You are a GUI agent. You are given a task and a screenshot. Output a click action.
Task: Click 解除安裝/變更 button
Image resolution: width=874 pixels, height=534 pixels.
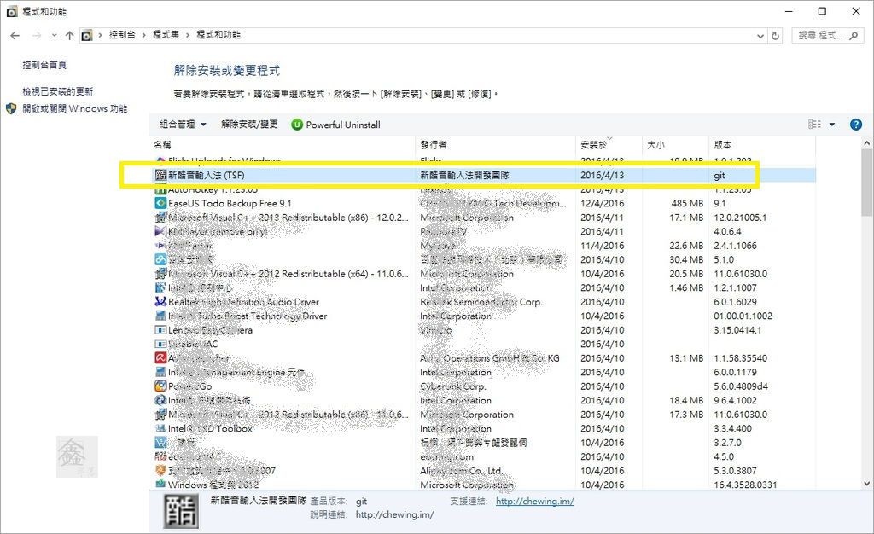click(x=249, y=125)
